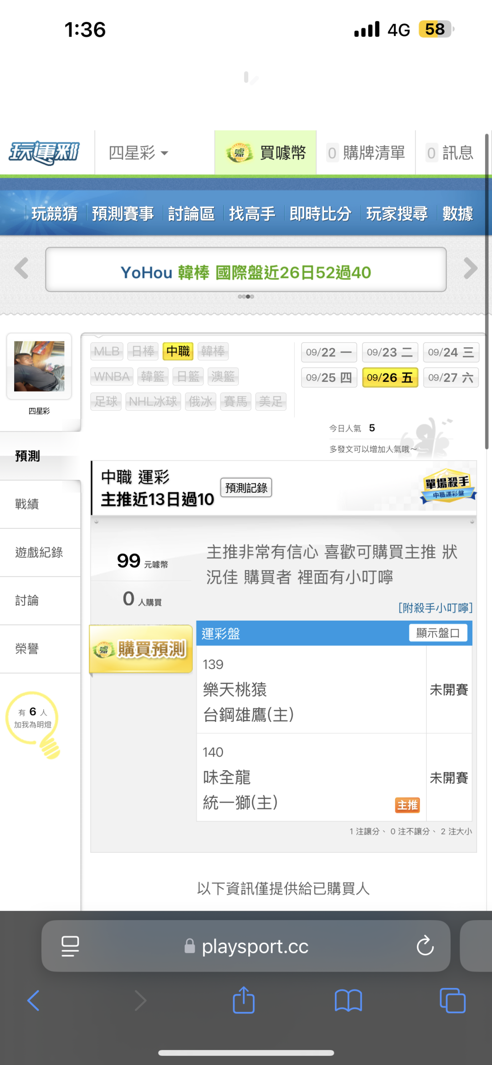Tap the 單場殺手 badge icon

click(x=449, y=486)
